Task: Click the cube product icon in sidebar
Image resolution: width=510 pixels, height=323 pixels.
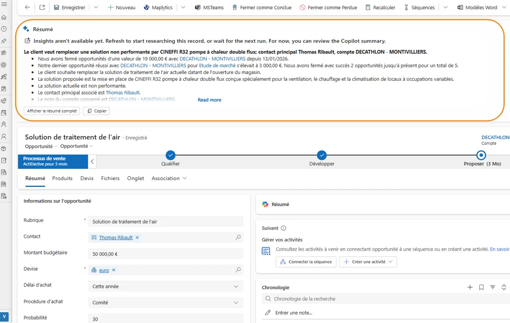Action: 4,148
